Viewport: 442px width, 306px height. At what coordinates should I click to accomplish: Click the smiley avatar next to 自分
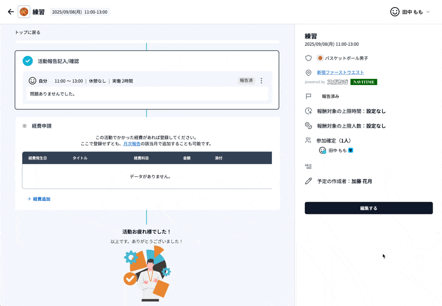tap(32, 81)
